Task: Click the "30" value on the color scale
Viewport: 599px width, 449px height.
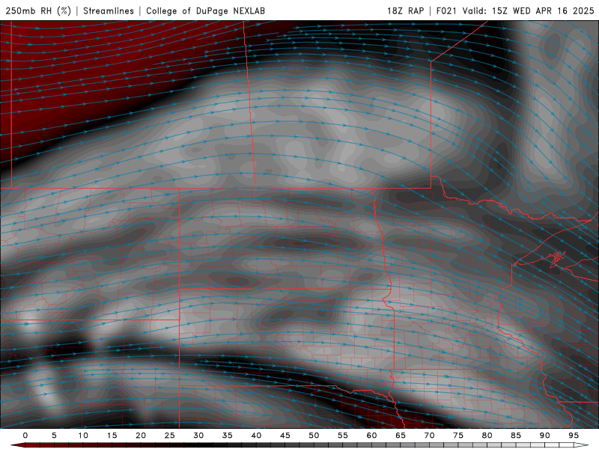Action: [x=198, y=436]
